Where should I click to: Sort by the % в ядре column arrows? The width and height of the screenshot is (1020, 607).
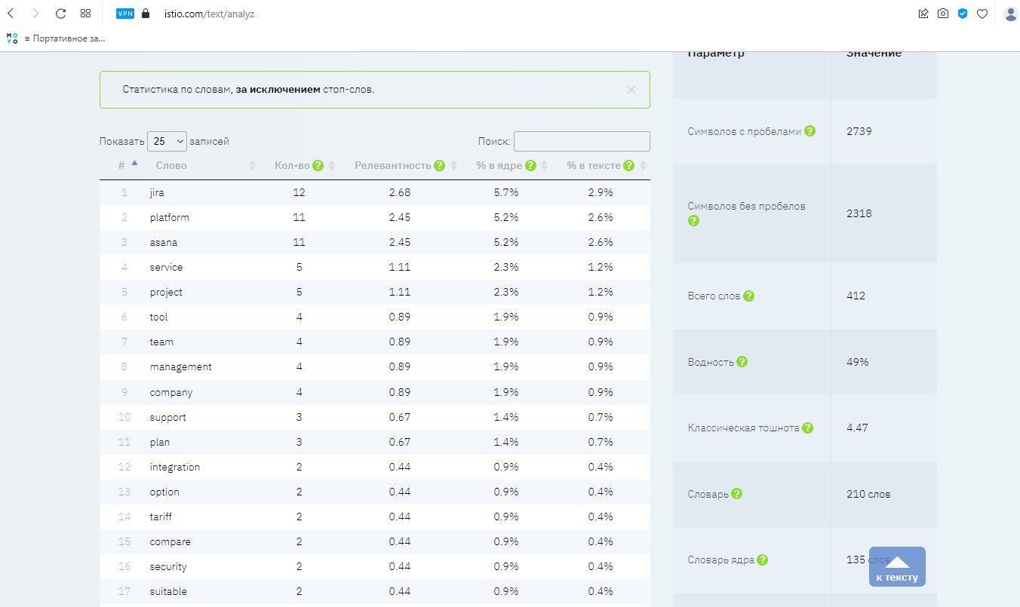[544, 166]
